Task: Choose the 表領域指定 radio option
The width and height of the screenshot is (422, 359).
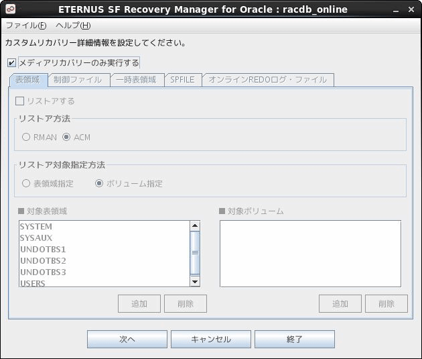Action: pyautogui.click(x=26, y=184)
